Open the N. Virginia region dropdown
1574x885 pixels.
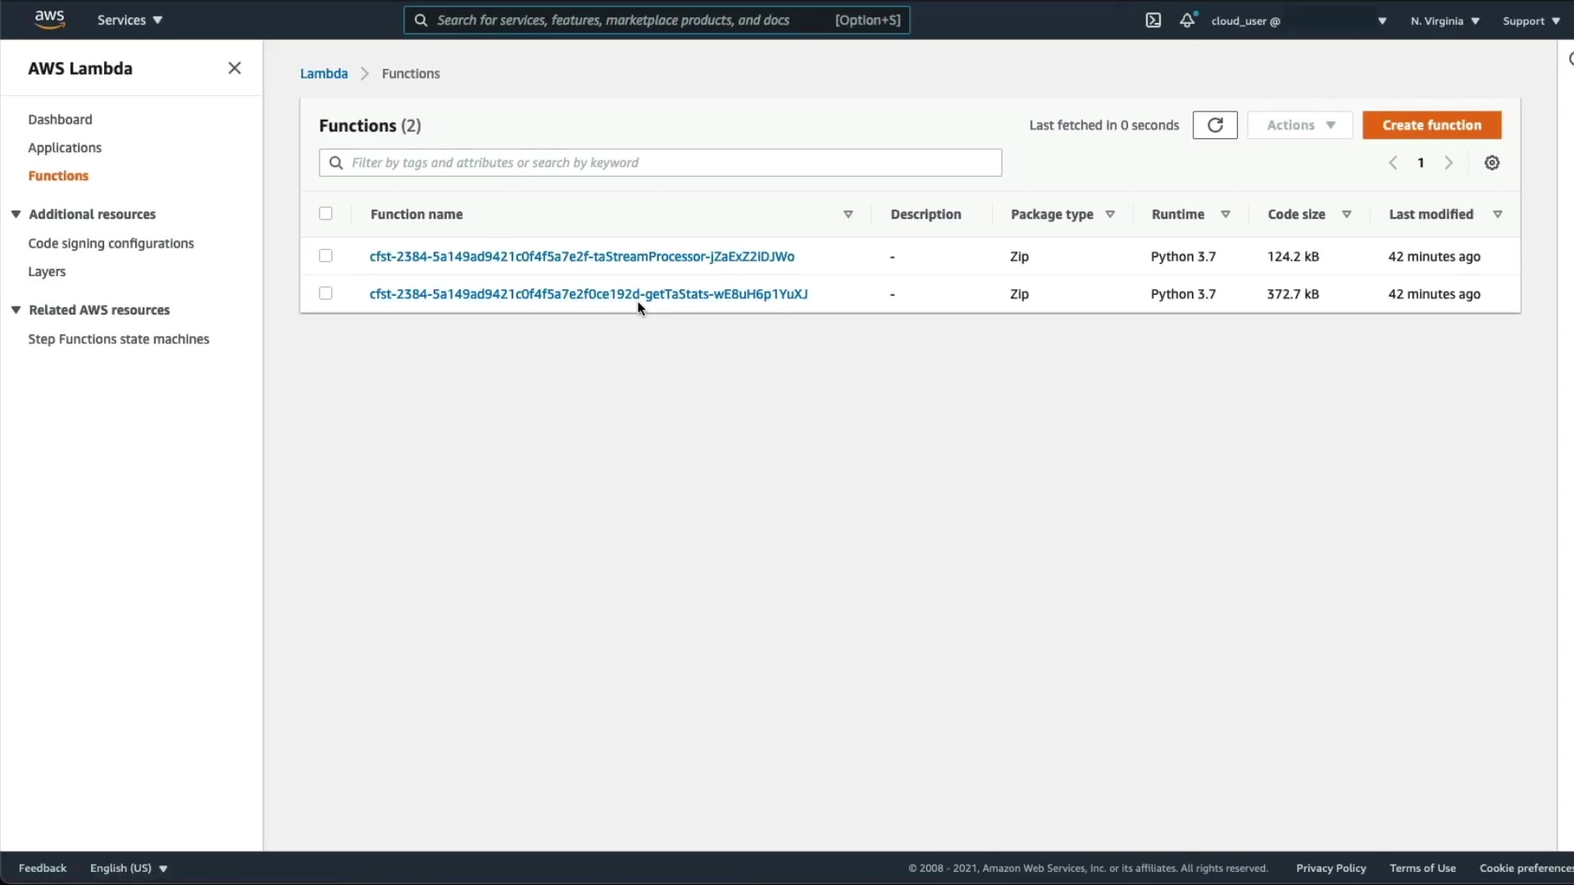[x=1444, y=21]
